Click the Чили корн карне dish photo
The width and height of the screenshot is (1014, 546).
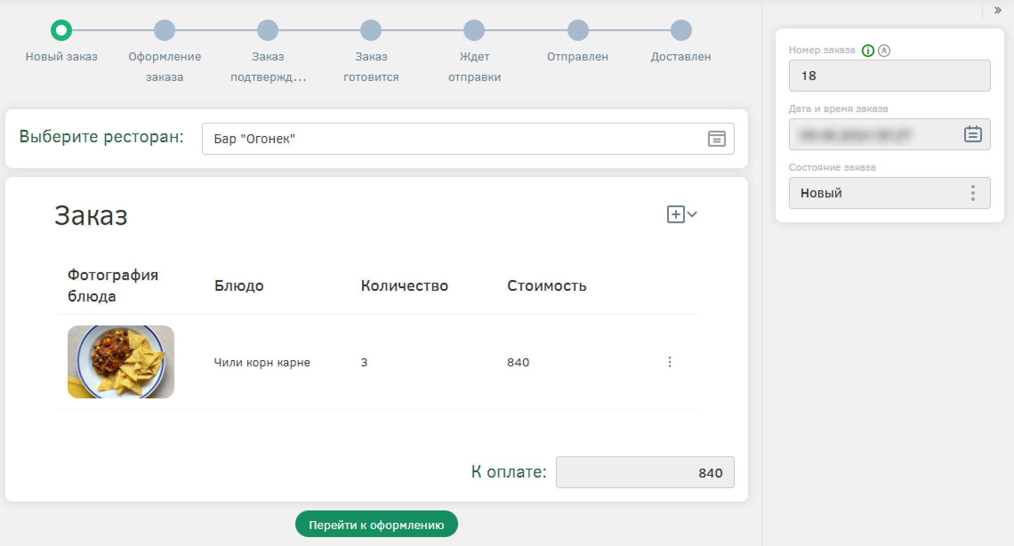point(121,362)
